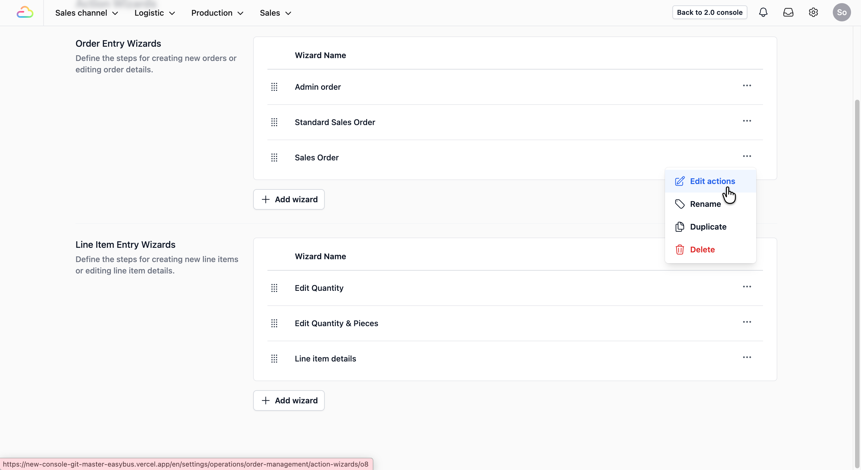The width and height of the screenshot is (861, 470).
Task: Open the inbox tray icon
Action: pos(788,13)
